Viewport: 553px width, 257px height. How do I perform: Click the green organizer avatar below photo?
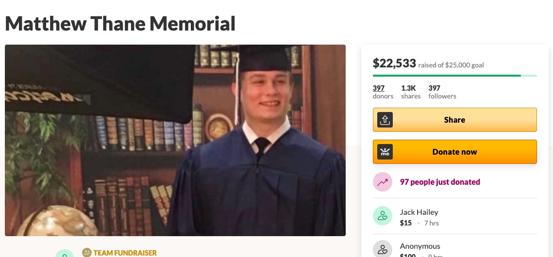point(65,254)
